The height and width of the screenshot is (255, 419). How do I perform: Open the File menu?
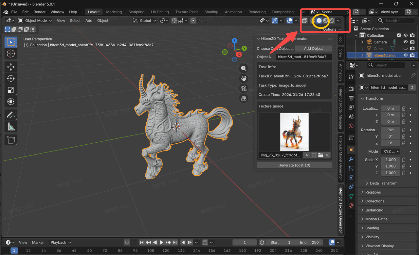pos(14,12)
